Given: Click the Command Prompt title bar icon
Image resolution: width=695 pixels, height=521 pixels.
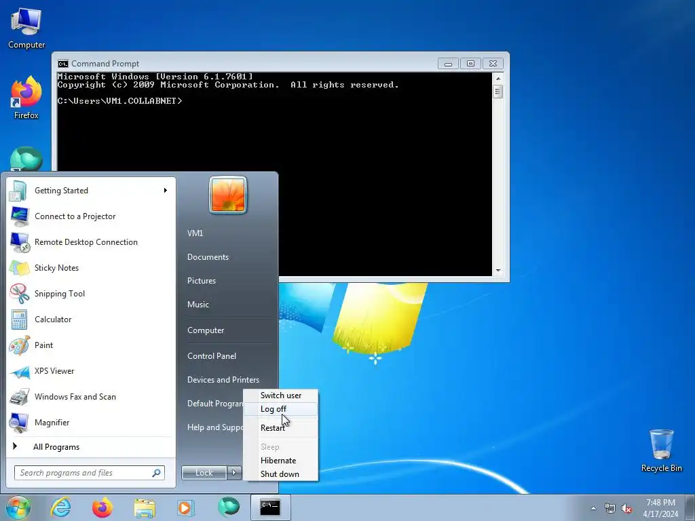Looking at the screenshot, I should 63,63.
